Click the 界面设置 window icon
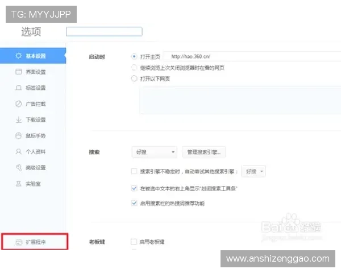Image resolution: width=341 pixels, height=273 pixels. pyautogui.click(x=19, y=72)
